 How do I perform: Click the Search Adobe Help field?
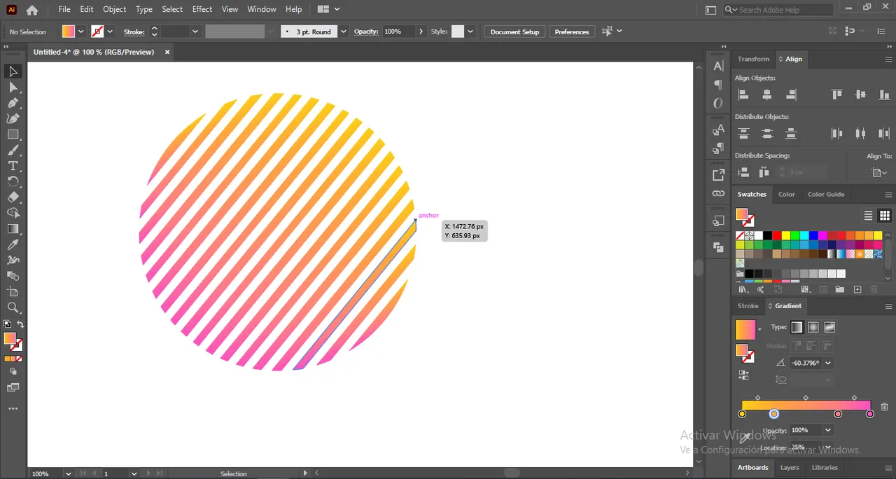778,9
